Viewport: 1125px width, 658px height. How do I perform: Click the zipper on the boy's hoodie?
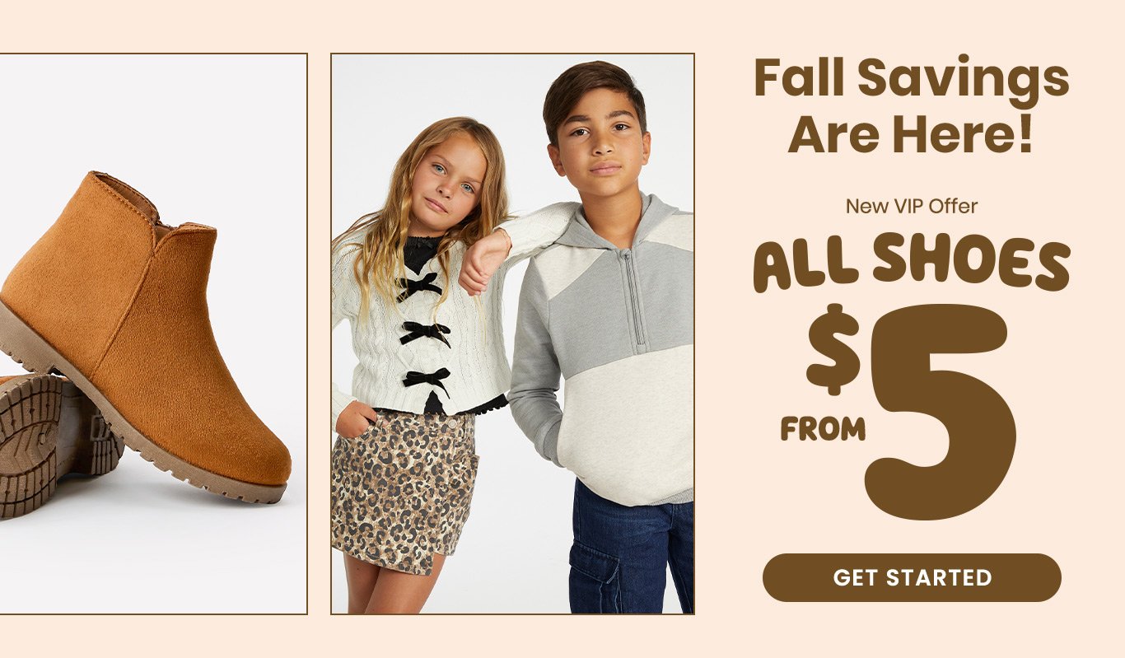tap(634, 298)
